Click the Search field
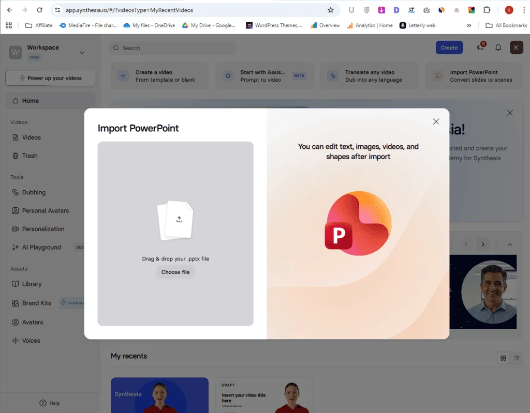The image size is (530, 413). click(173, 48)
